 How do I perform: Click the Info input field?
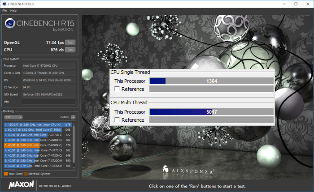click(x=48, y=102)
